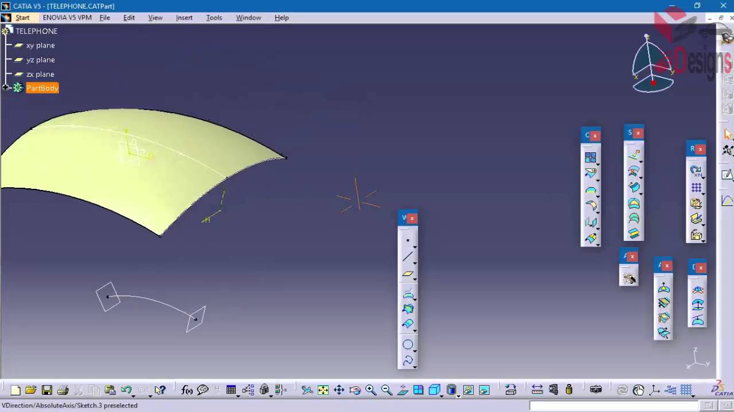Click the dotted Rectangular Pattern icon
Screen dimensions: 734x412
696,188
